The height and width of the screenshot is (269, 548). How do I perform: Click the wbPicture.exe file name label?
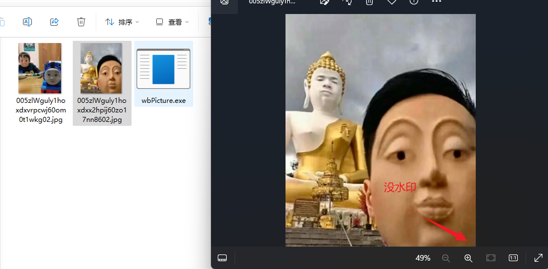[x=163, y=101]
